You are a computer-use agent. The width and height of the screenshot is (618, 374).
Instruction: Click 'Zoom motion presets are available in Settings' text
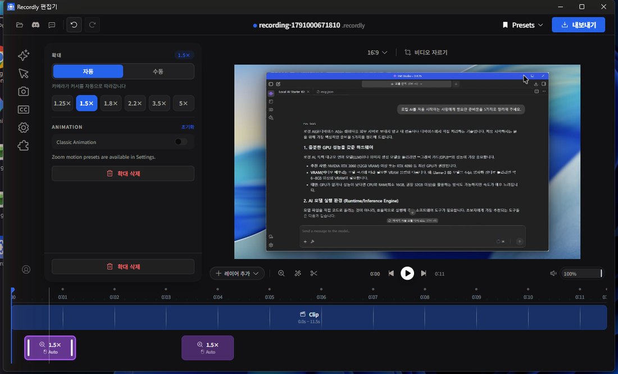[x=104, y=157]
